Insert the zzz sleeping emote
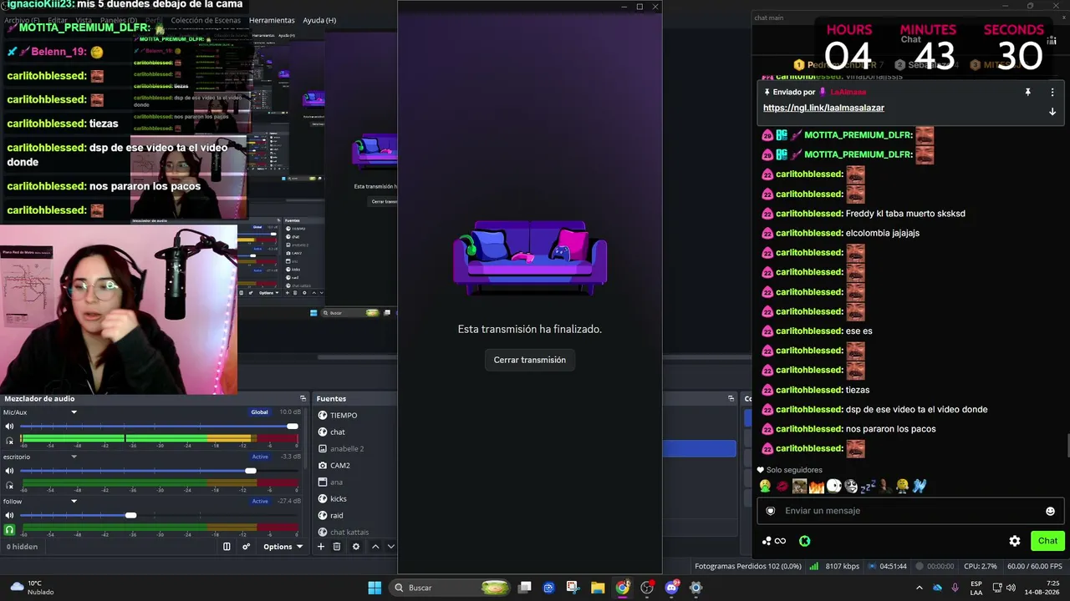 [x=868, y=486]
